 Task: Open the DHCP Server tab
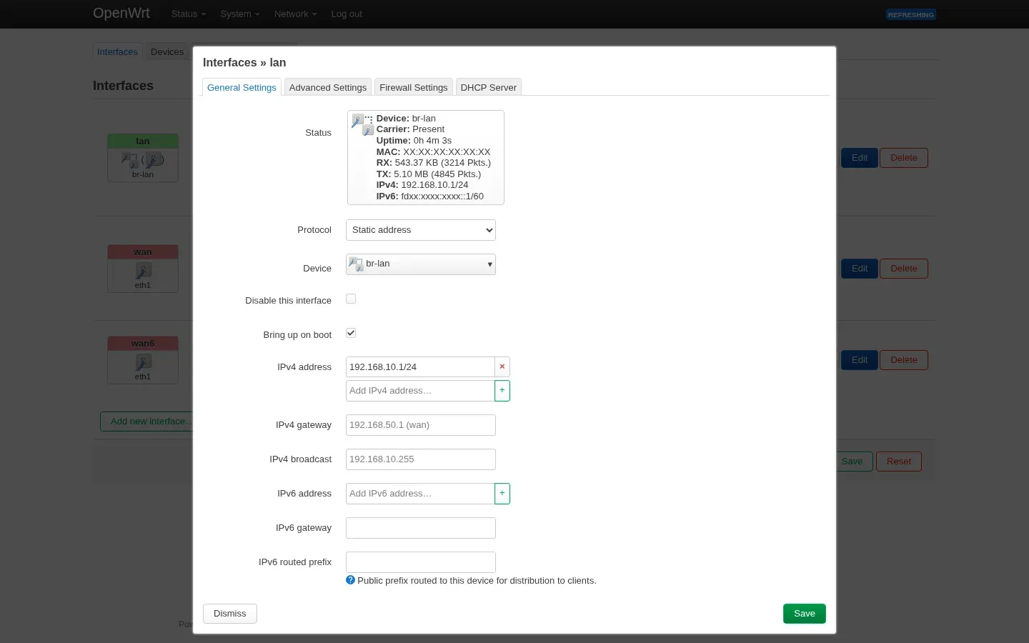pos(489,87)
